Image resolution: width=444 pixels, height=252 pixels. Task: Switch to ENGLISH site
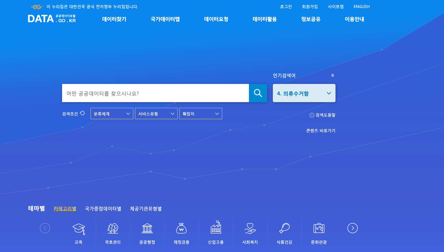pyautogui.click(x=362, y=7)
